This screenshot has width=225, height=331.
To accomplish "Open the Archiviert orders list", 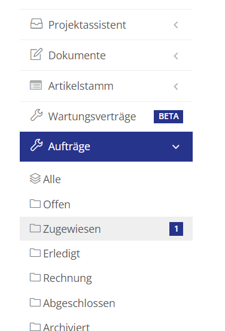I will 106,326.
